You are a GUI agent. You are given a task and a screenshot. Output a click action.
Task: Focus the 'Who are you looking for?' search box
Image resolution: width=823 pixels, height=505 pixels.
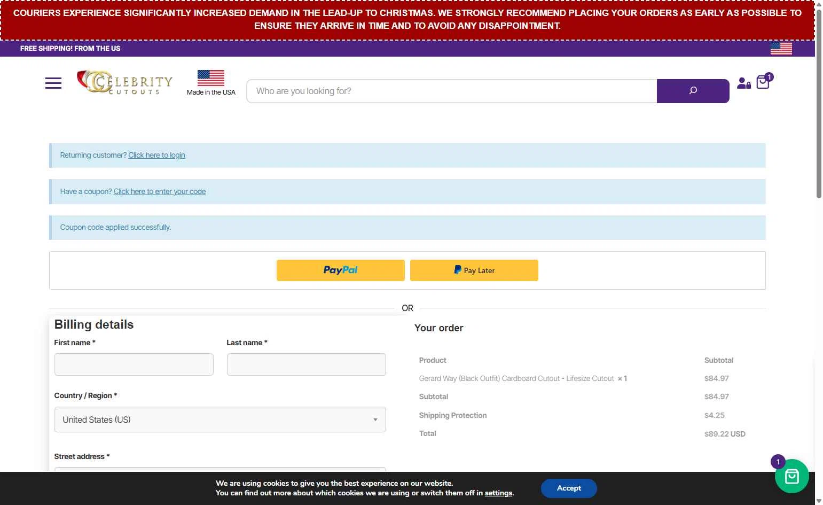(452, 91)
